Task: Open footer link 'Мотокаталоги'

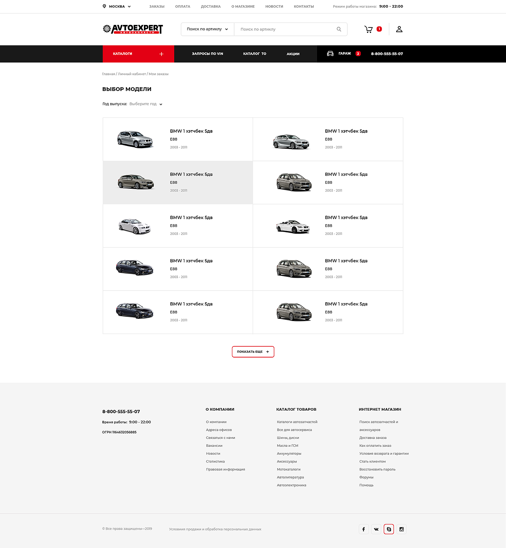Action: 289,470
